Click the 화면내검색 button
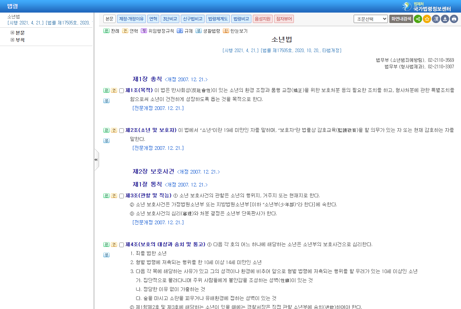This screenshot has height=309, width=461. [x=401, y=19]
